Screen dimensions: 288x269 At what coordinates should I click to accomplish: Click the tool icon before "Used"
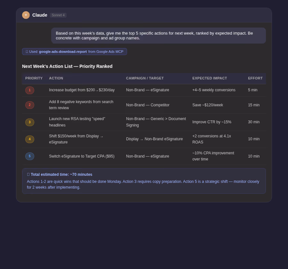27,52
